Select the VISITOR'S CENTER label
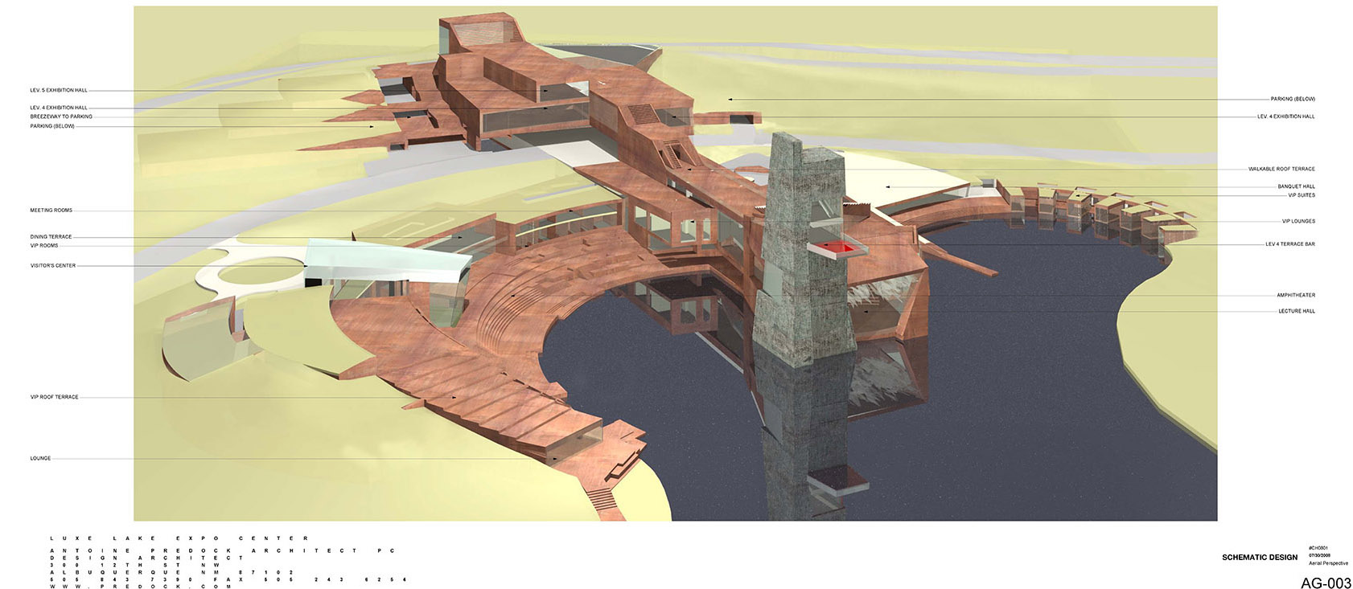 53,266
